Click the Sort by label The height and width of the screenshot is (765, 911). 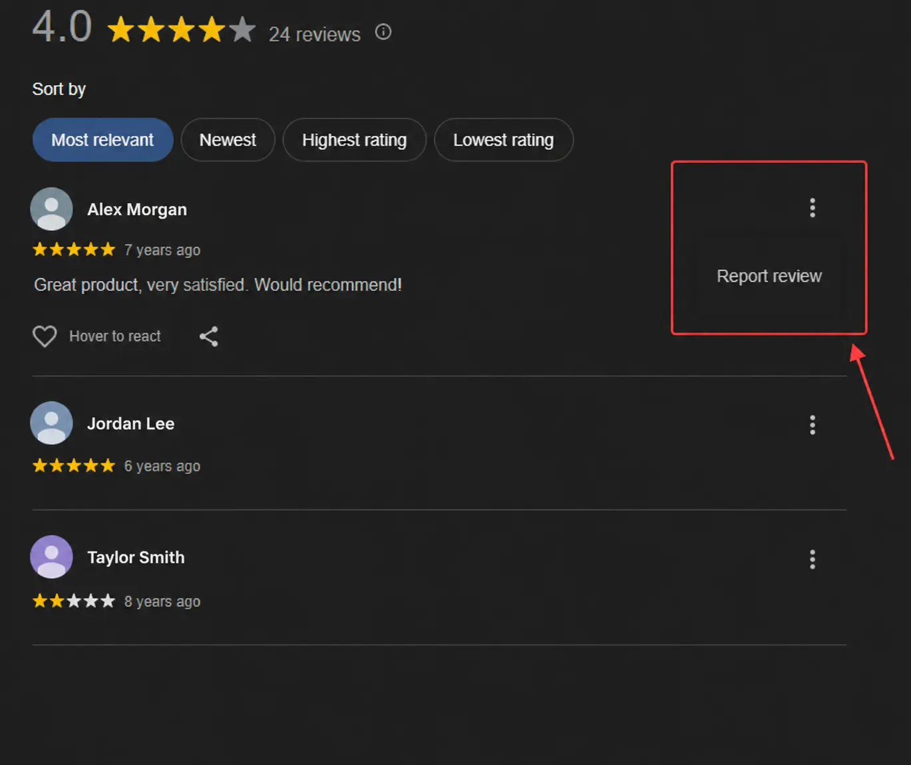point(59,89)
